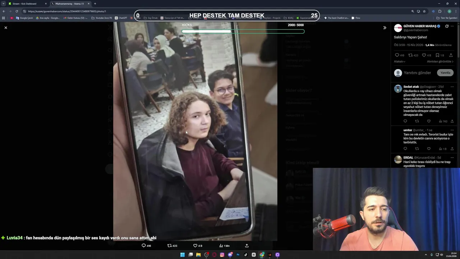Repost icon in sidebar with 423 count
Image resolution: width=460 pixels, height=259 pixels.
coord(410,55)
